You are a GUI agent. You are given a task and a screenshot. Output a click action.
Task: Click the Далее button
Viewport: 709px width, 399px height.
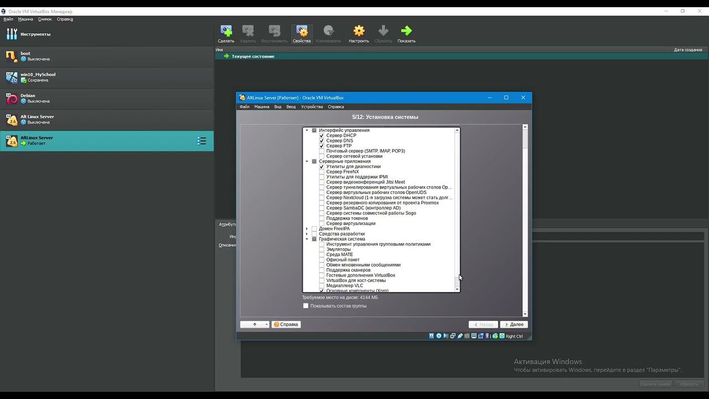pos(513,325)
